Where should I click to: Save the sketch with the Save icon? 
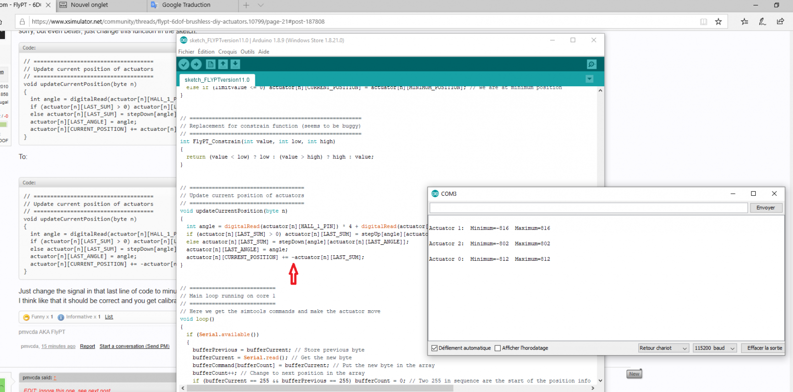235,64
